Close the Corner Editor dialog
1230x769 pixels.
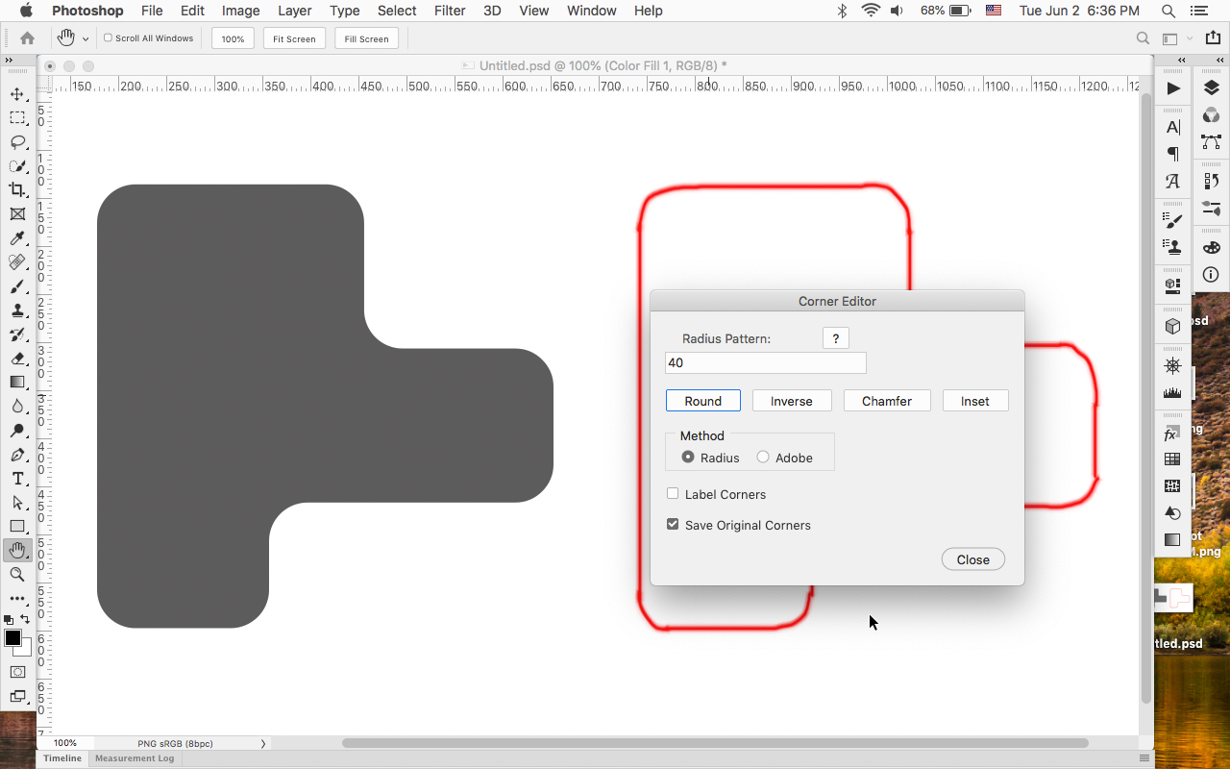[972, 558]
